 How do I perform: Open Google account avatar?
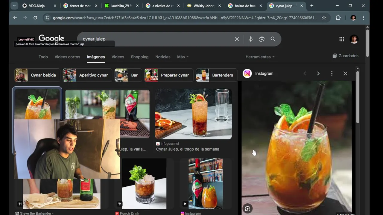(354, 39)
